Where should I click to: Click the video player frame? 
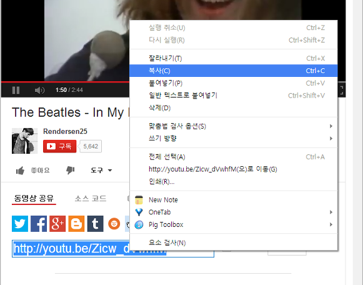[65, 41]
